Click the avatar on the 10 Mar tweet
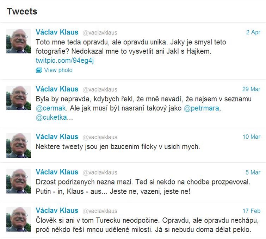 18,145
